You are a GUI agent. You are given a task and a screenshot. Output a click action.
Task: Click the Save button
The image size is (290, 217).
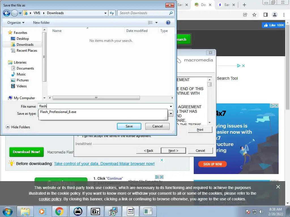[129, 126]
